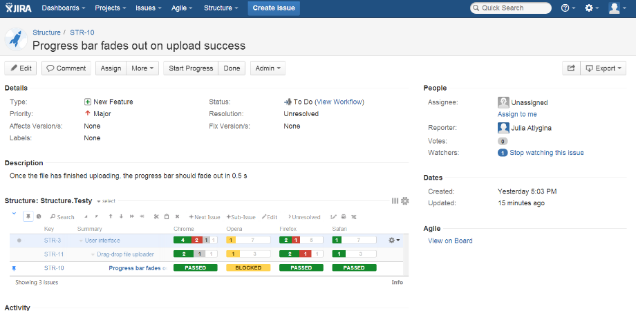Toggle the pinned issue button in Structure toolbar
Screen dimensions: 636x311
tap(28, 216)
